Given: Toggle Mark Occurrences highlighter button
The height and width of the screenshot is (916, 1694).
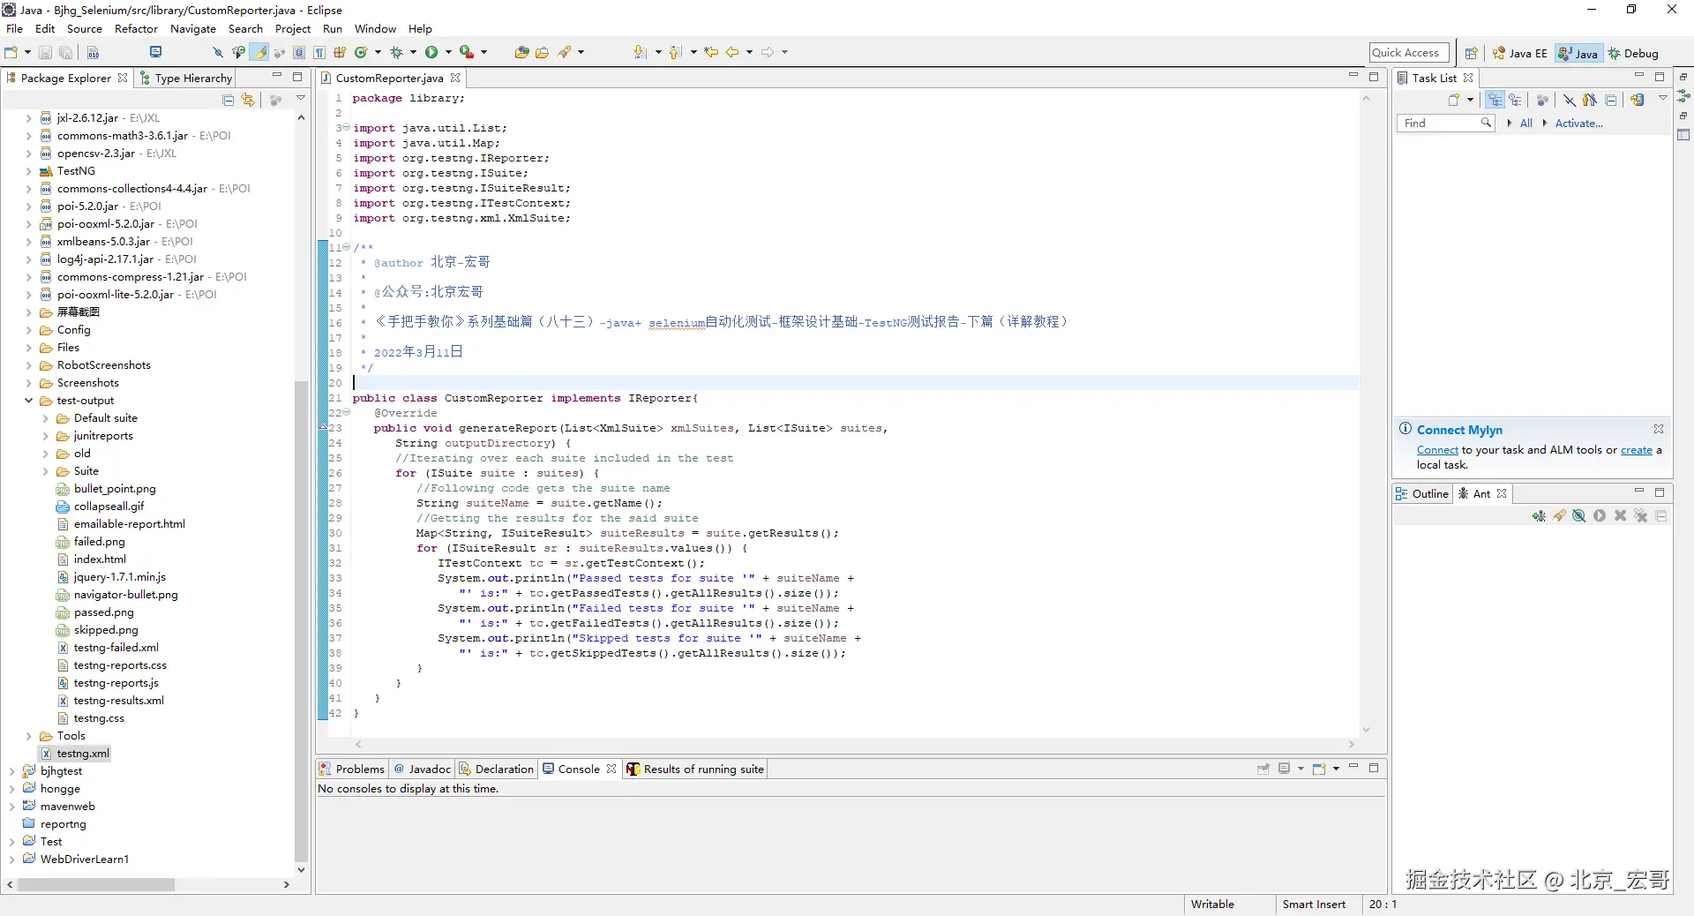Looking at the screenshot, I should [259, 53].
